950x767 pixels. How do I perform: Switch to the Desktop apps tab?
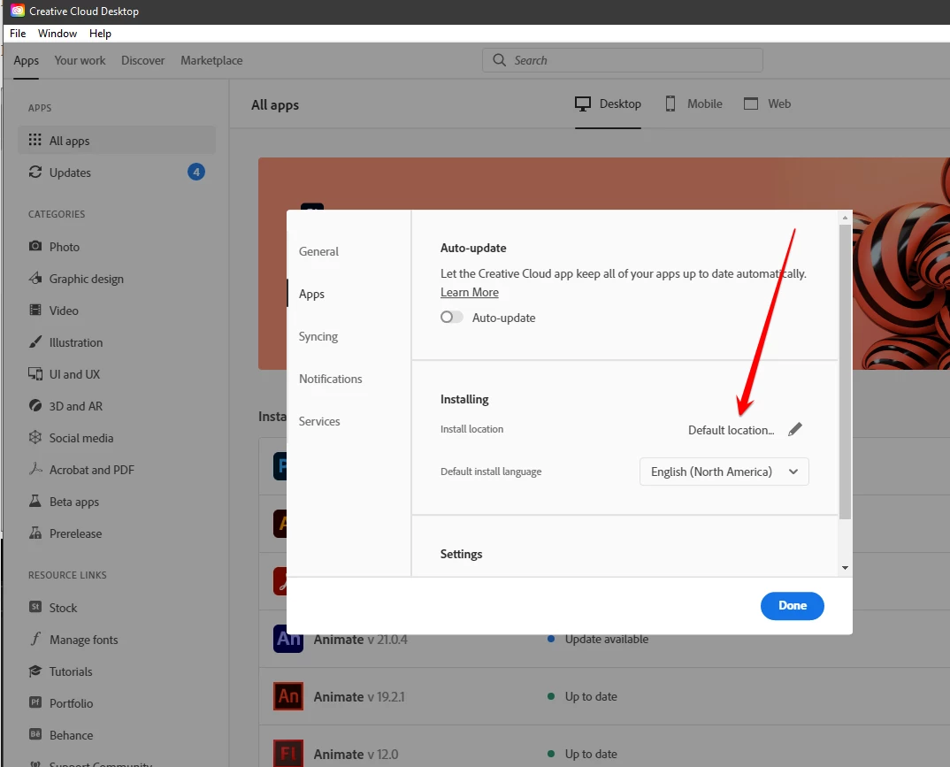tap(608, 104)
